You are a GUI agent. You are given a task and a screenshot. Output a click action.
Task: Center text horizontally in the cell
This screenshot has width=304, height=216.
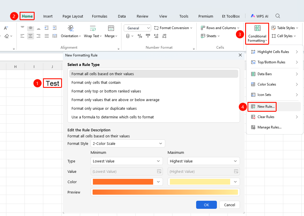(31, 36)
